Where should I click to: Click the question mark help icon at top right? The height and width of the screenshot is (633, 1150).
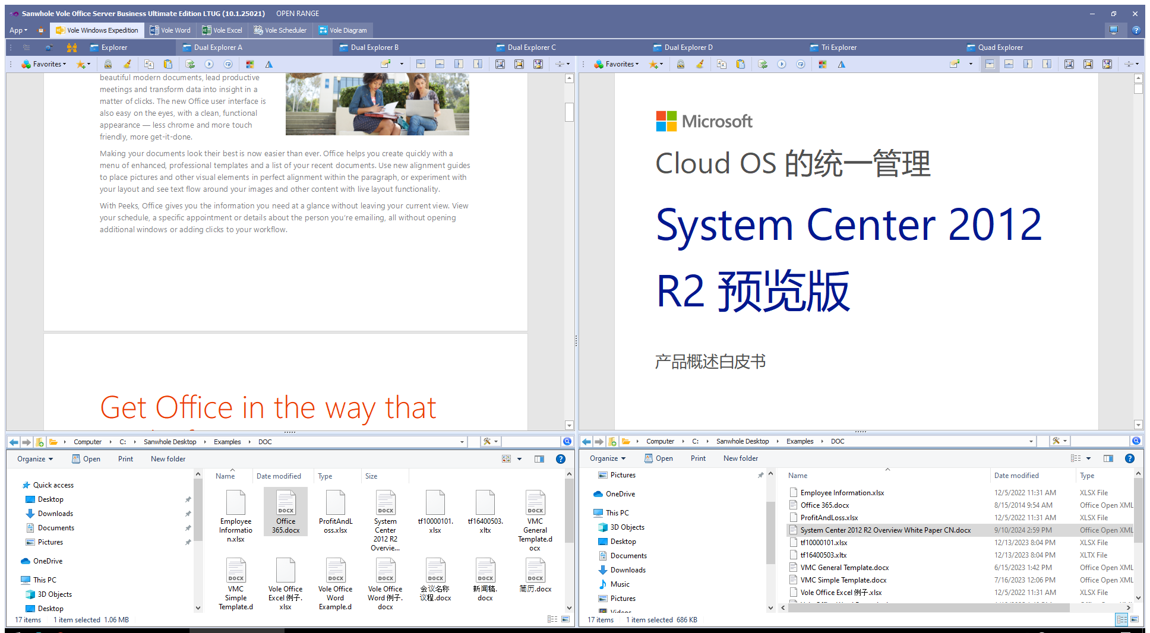(x=1136, y=30)
